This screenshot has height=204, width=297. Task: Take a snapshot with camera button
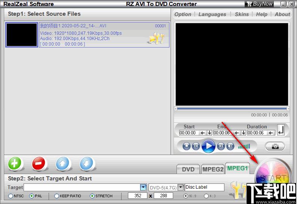coord(275,147)
